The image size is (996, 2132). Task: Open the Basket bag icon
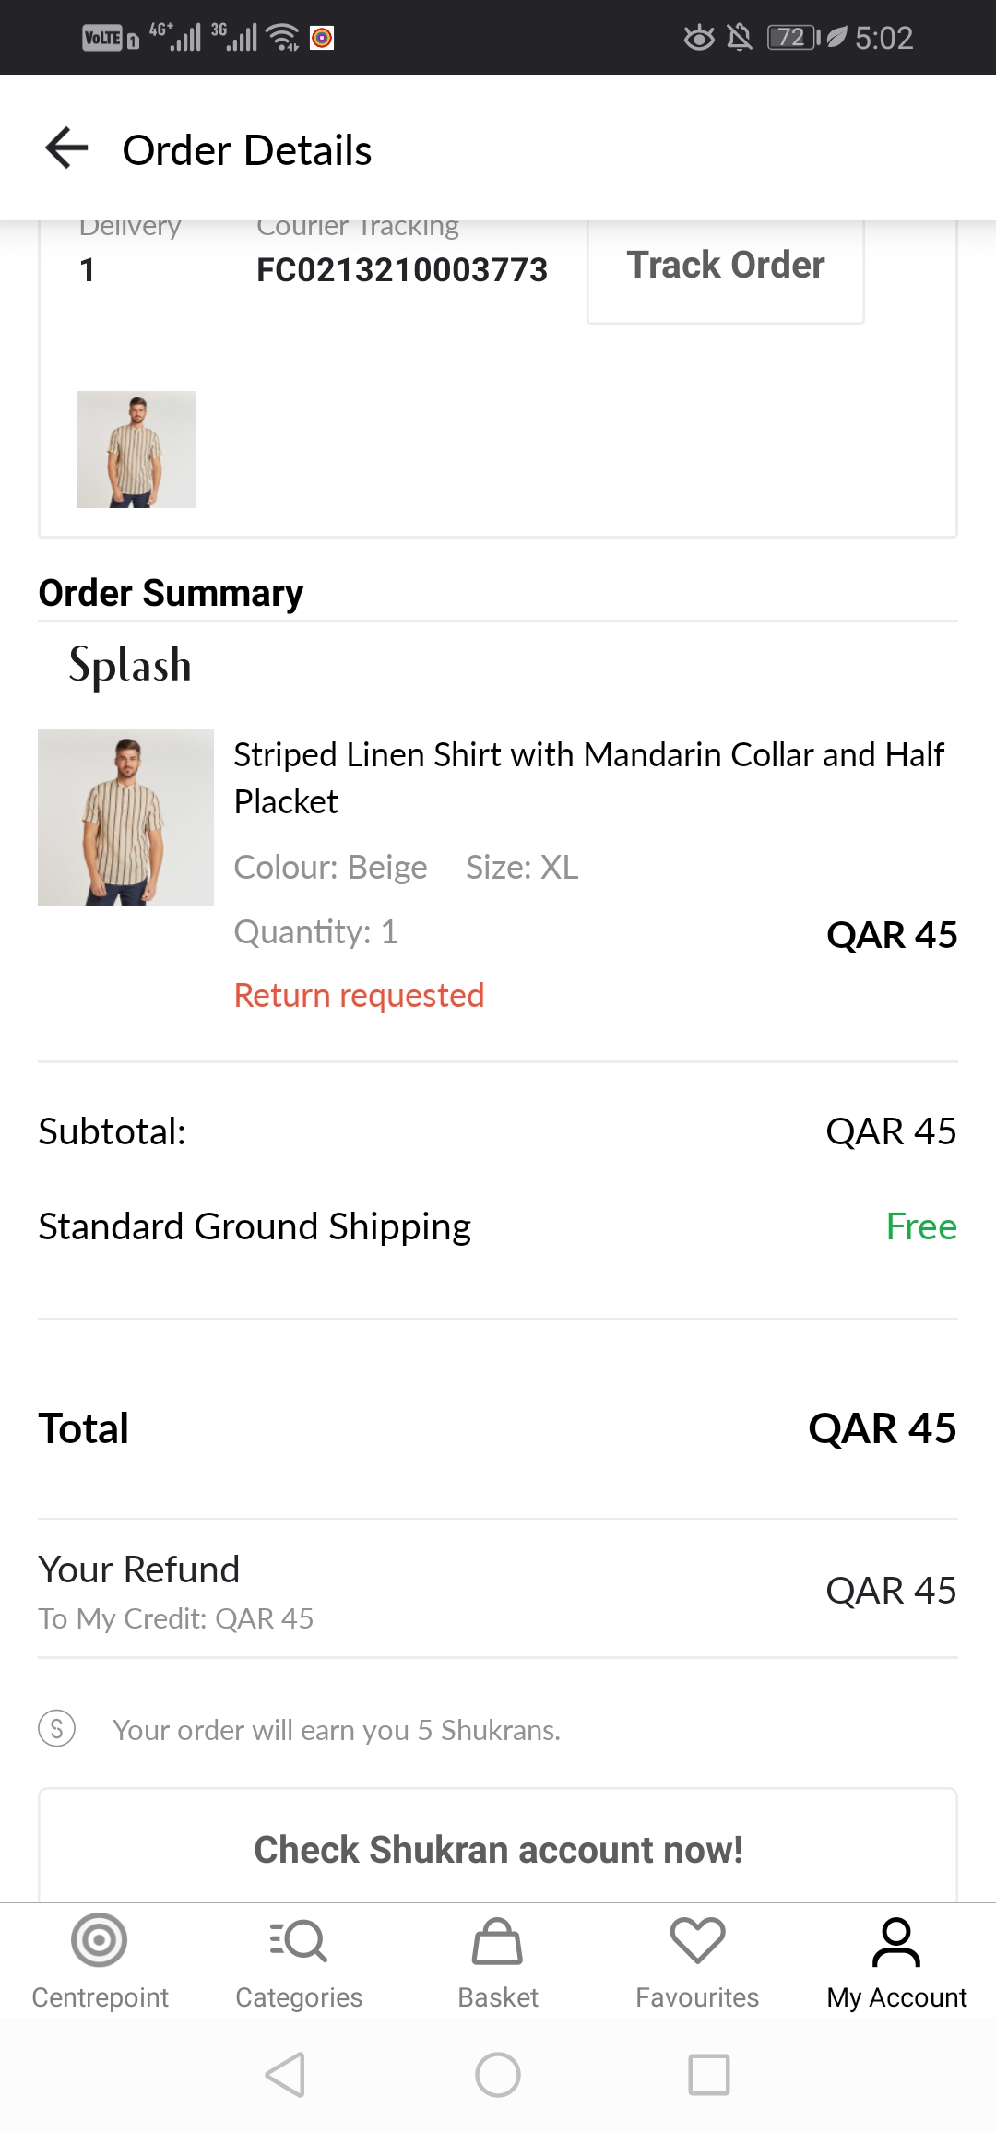pyautogui.click(x=498, y=1940)
